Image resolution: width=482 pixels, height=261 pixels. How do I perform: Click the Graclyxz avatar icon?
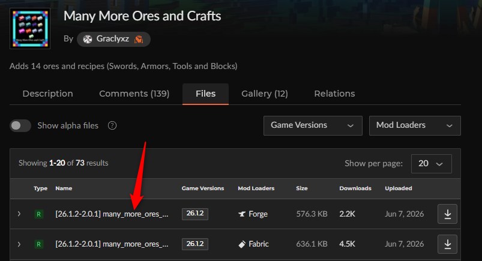pyautogui.click(x=88, y=39)
